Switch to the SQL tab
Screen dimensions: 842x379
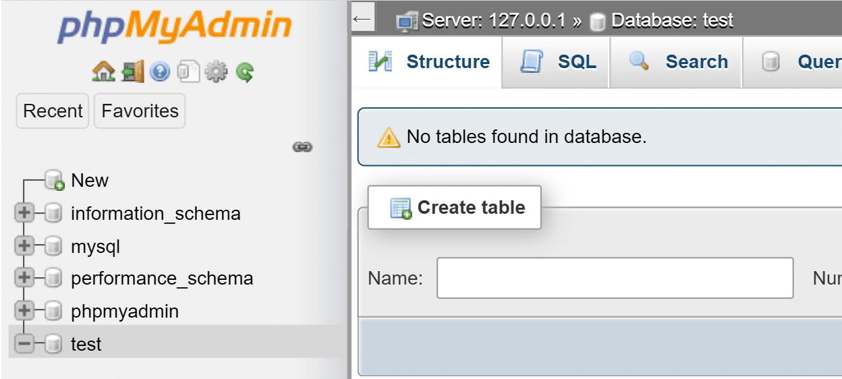557,62
